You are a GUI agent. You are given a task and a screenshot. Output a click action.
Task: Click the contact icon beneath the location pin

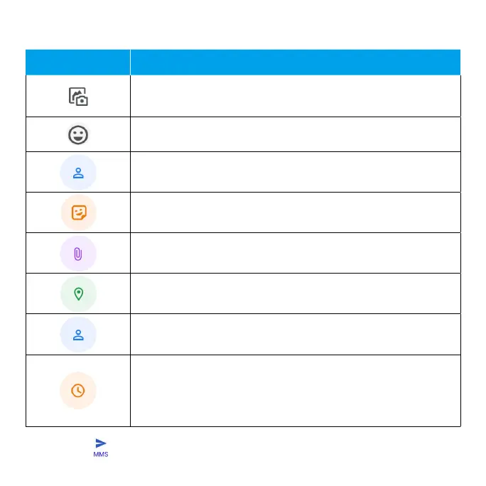click(78, 335)
